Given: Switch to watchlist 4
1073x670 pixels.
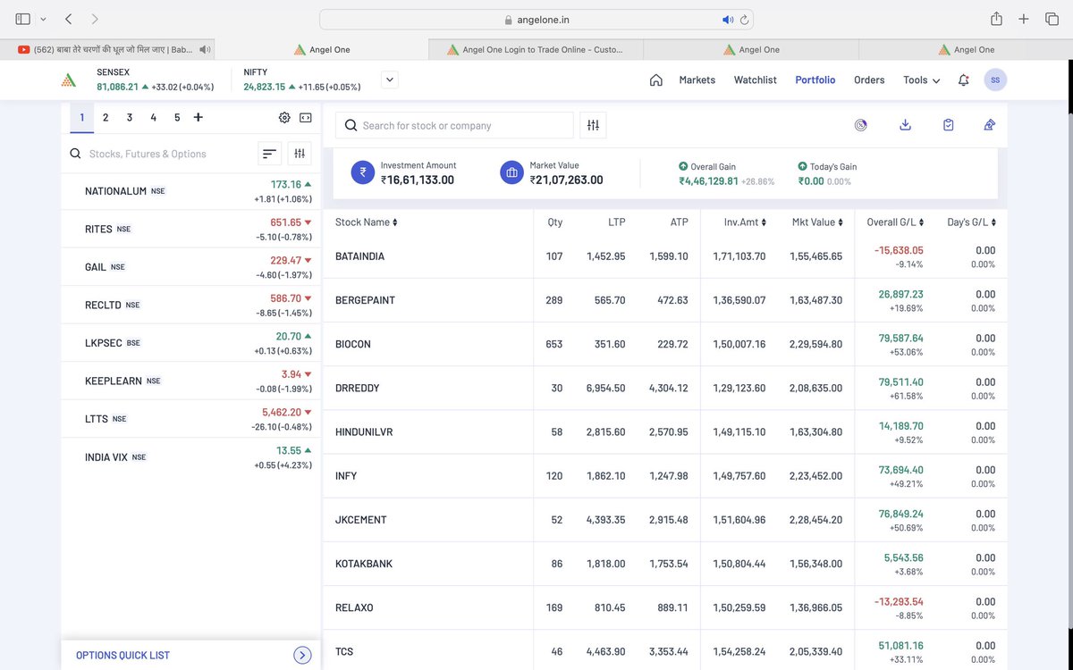Looking at the screenshot, I should pyautogui.click(x=153, y=117).
